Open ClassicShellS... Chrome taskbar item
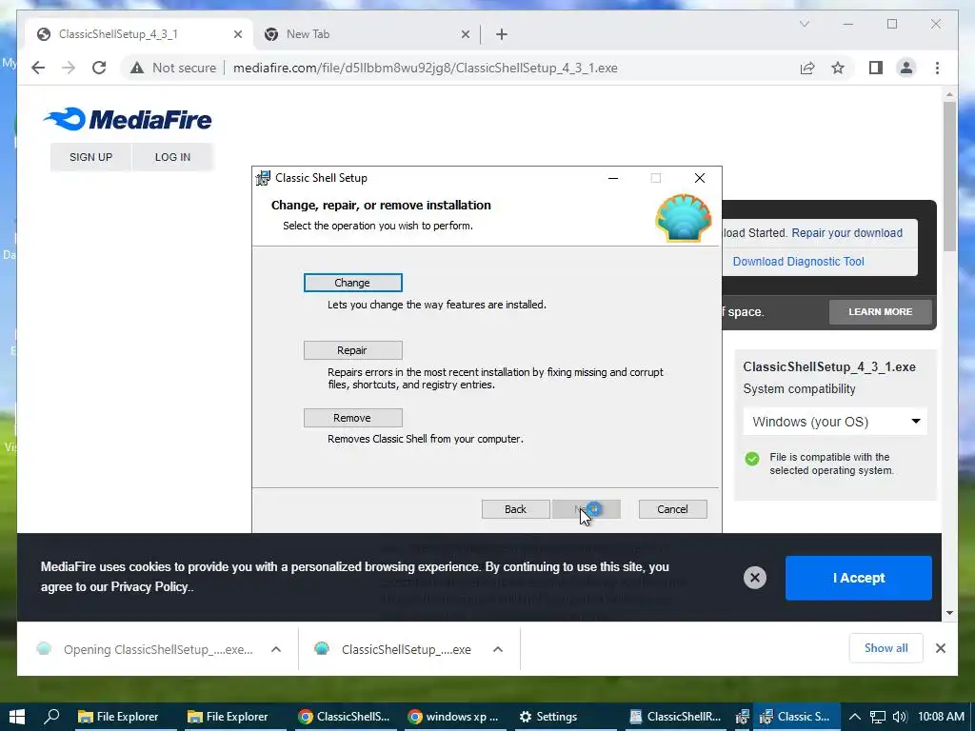This screenshot has height=731, width=975. [344, 717]
